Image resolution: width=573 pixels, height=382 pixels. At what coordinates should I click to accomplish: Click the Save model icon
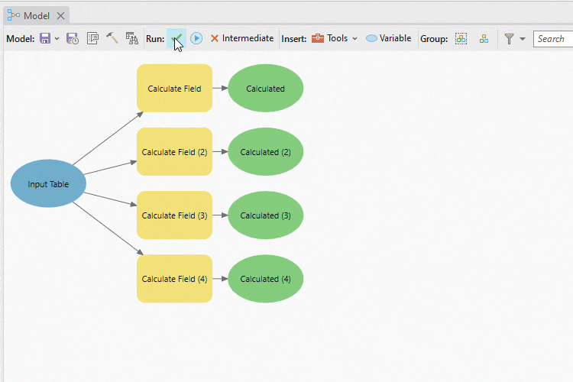(45, 38)
